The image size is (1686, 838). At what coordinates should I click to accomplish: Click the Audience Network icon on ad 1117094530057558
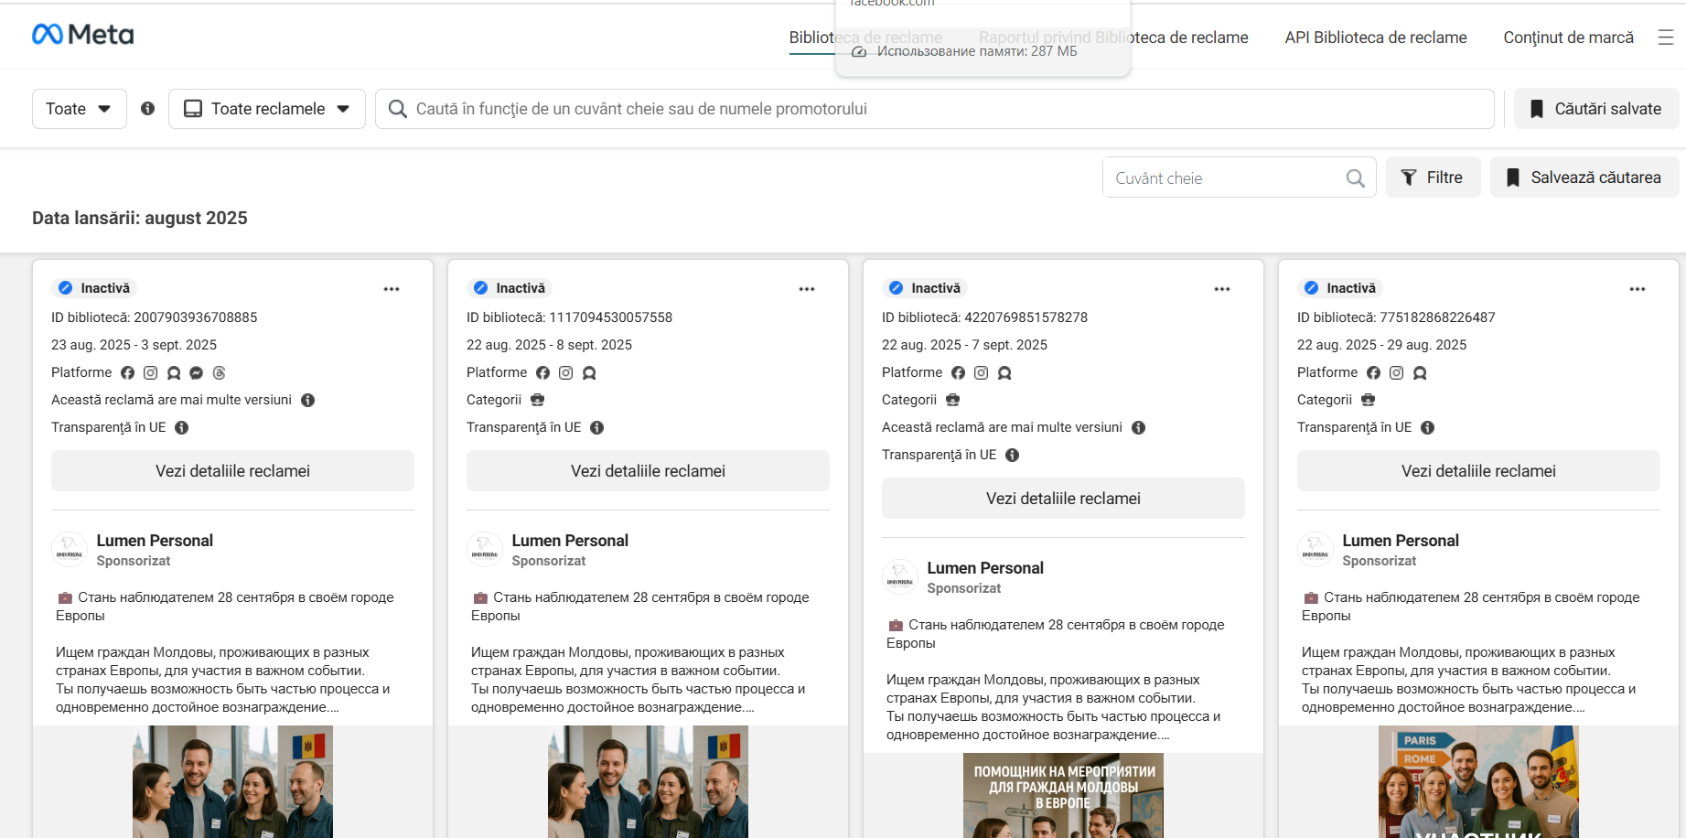tap(589, 372)
